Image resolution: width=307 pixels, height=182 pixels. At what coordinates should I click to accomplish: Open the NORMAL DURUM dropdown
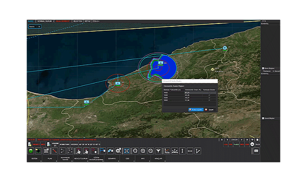tap(45, 21)
